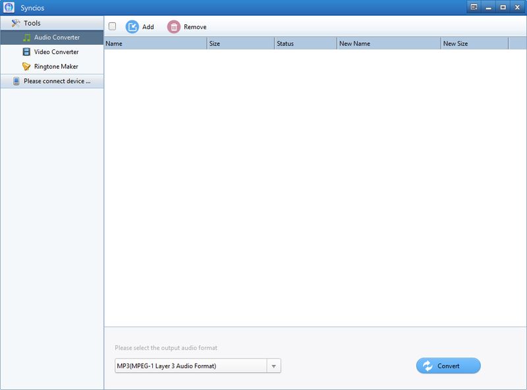Sort by the Name column header
527x390 pixels.
(155, 43)
